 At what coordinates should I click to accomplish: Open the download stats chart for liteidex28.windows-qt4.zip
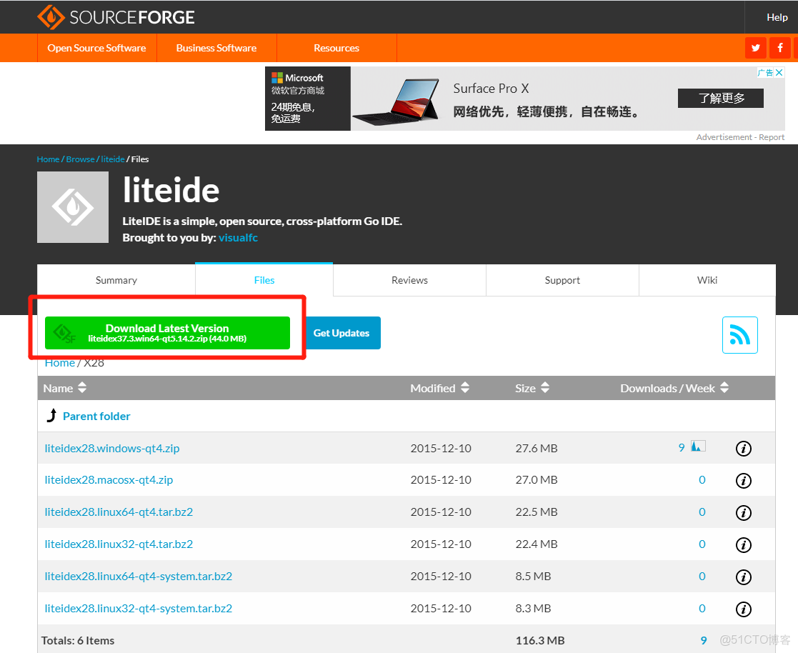coord(697,445)
